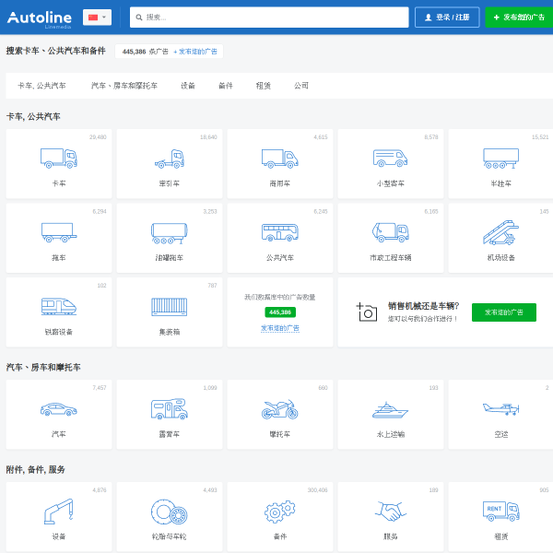Viewport: 553px width, 553px height.
Task: Open the 租赁 rent truck icon
Action: click(x=500, y=512)
